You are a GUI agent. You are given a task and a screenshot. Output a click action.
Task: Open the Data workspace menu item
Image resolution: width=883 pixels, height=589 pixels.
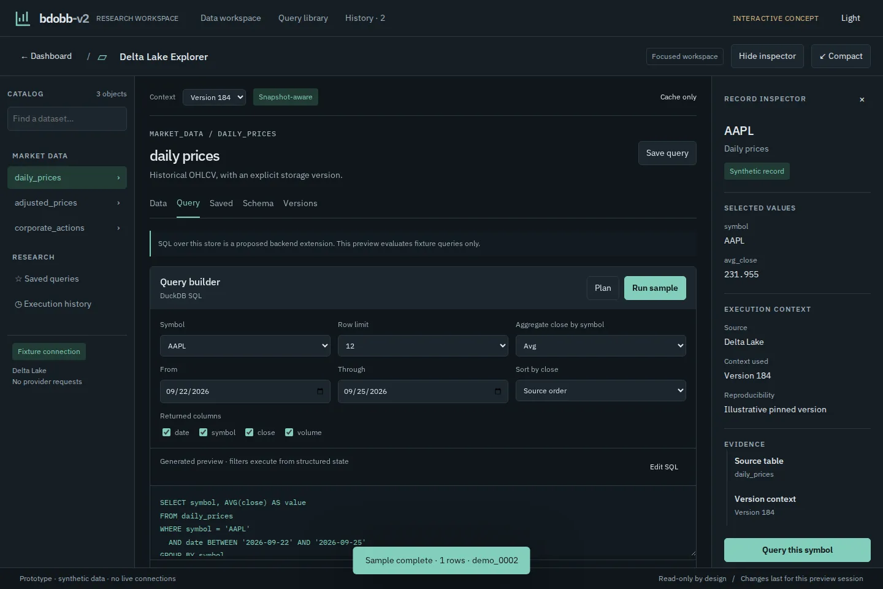(x=231, y=18)
